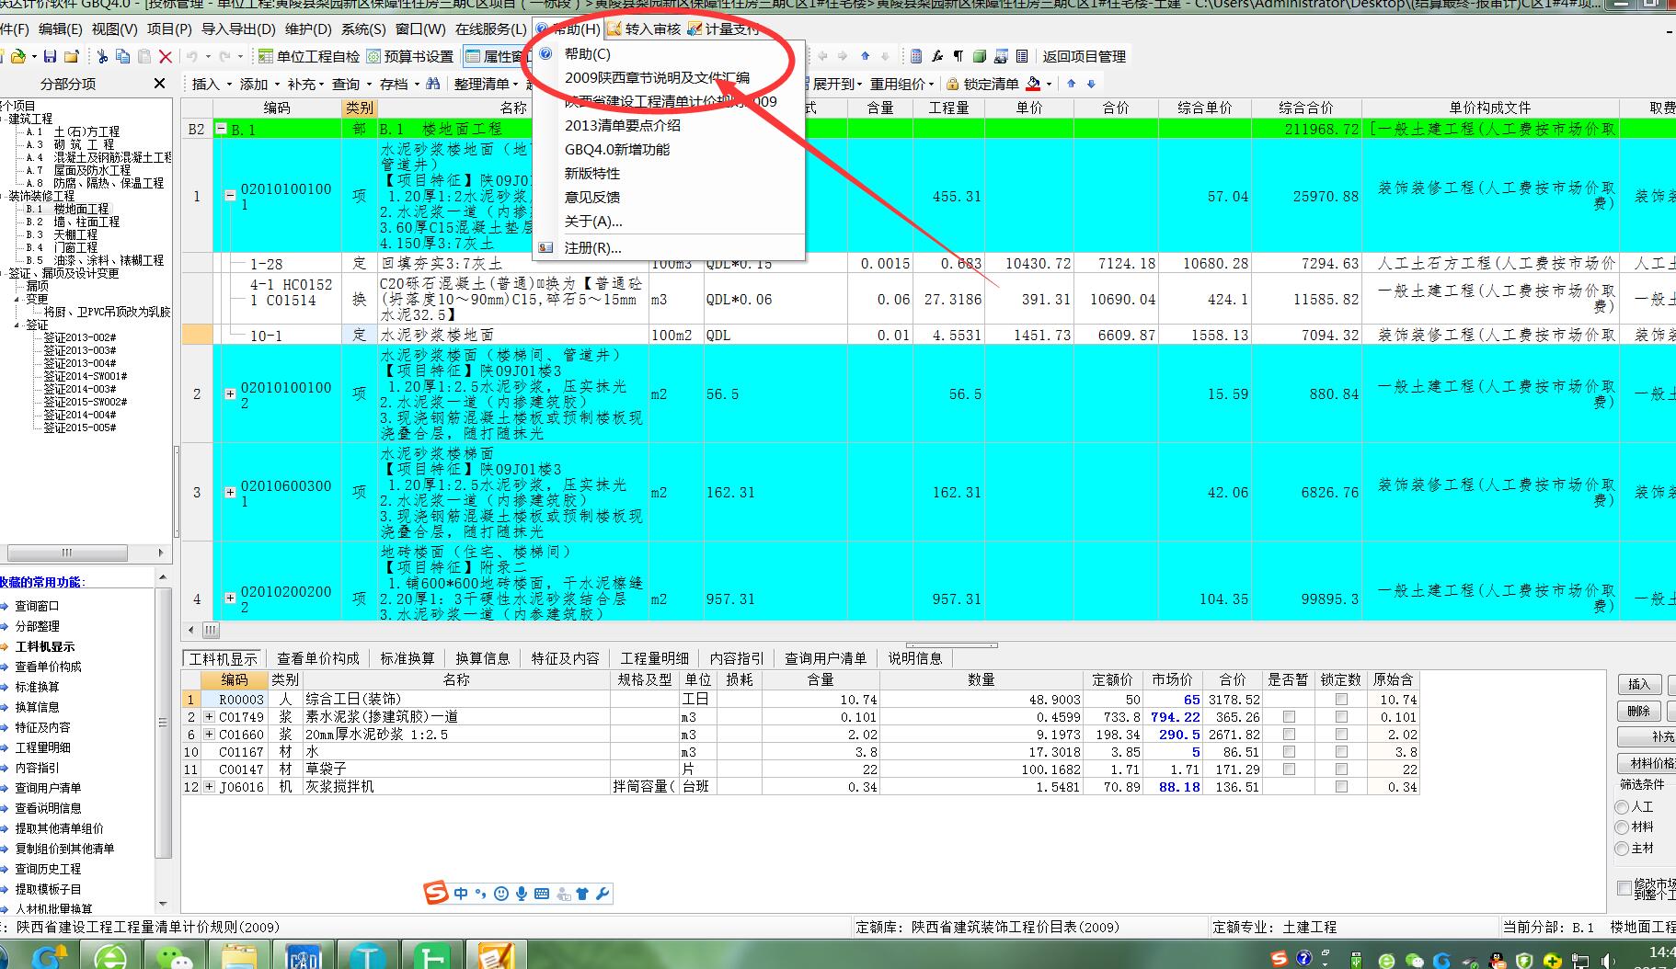Expand item 020101001002 row
The width and height of the screenshot is (1676, 969).
(x=230, y=394)
